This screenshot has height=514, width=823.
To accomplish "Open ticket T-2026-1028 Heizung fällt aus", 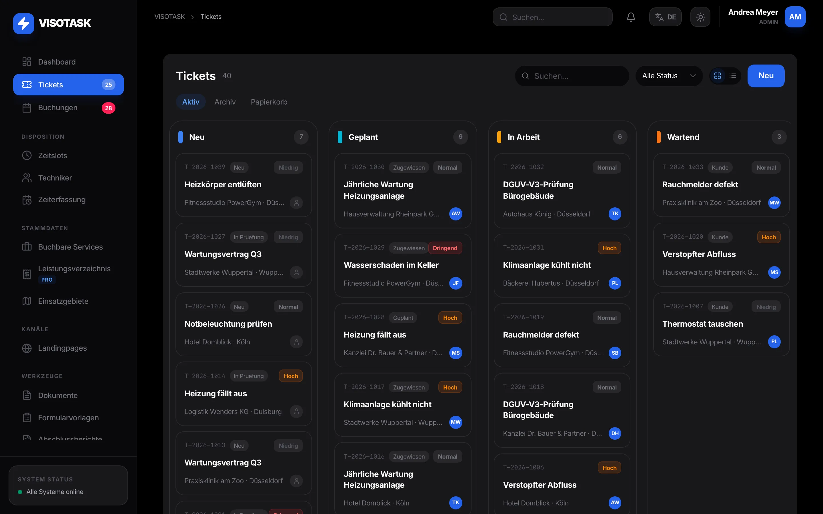I will [403, 335].
